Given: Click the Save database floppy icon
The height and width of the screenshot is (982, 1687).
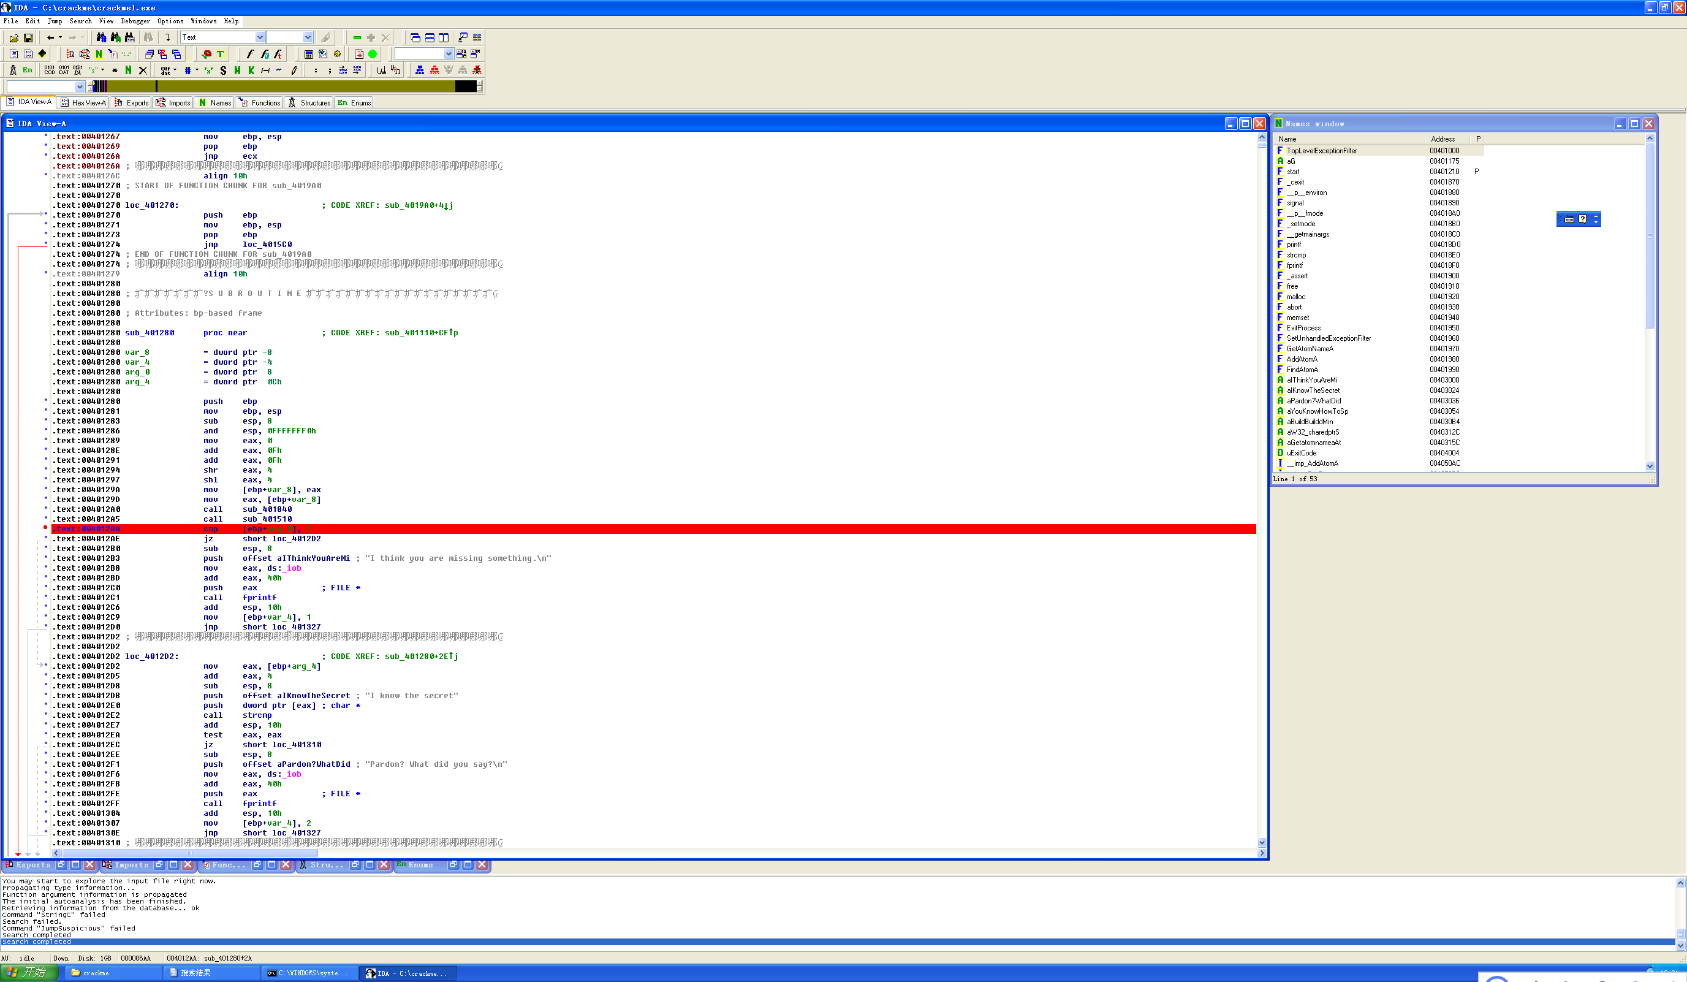Looking at the screenshot, I should pyautogui.click(x=28, y=38).
